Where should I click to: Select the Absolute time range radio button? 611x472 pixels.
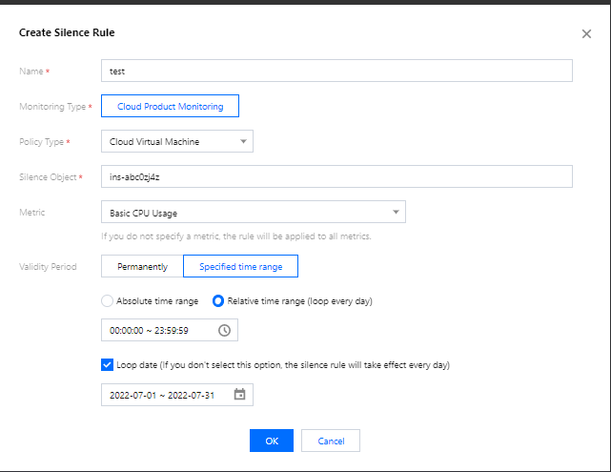(x=108, y=301)
